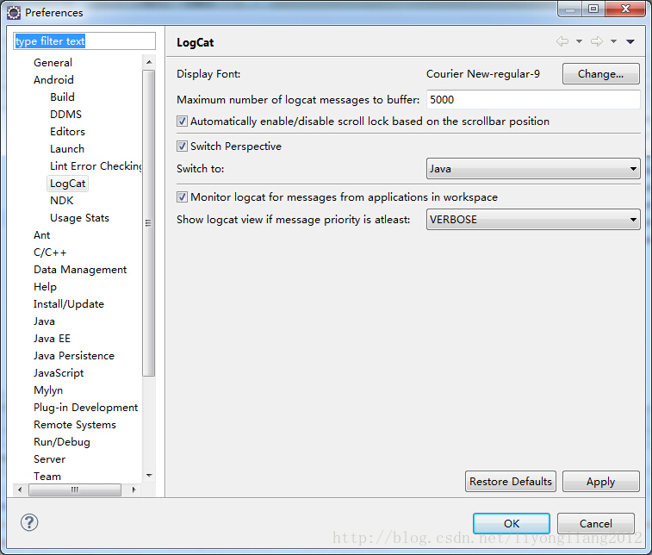Click the help question mark icon

(x=29, y=522)
